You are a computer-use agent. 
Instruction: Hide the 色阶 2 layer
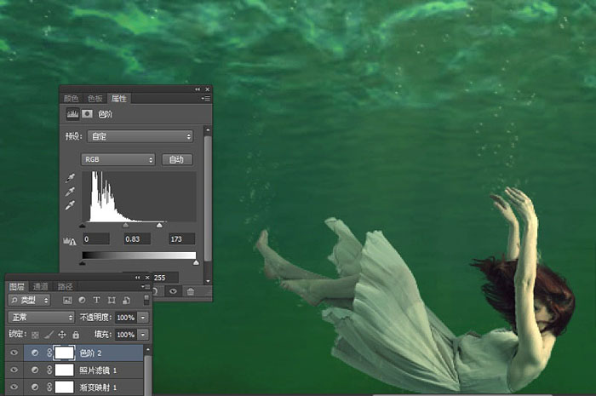pyautogui.click(x=14, y=353)
